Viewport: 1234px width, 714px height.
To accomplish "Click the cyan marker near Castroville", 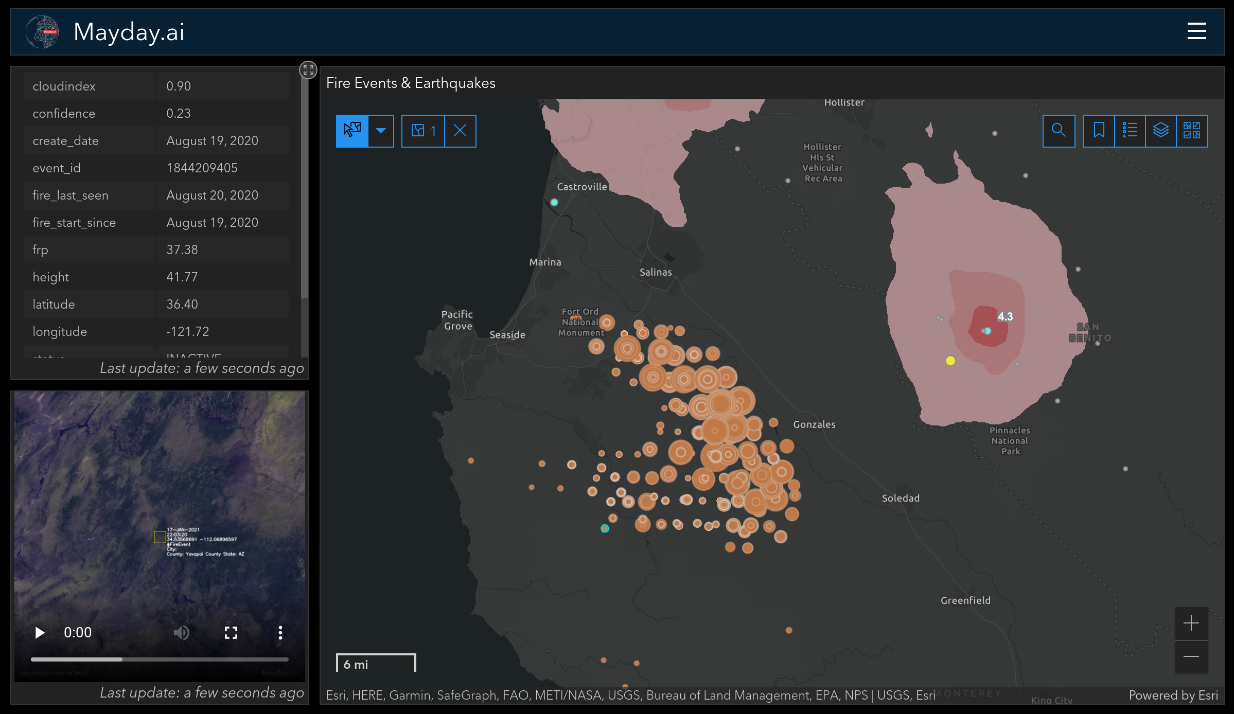I will [x=554, y=202].
